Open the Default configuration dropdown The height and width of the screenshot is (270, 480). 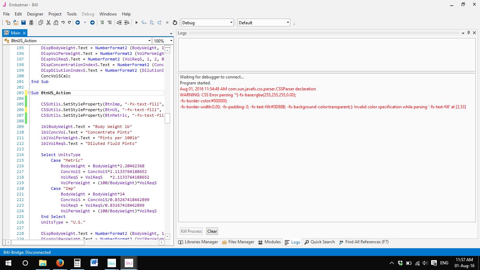pos(264,22)
